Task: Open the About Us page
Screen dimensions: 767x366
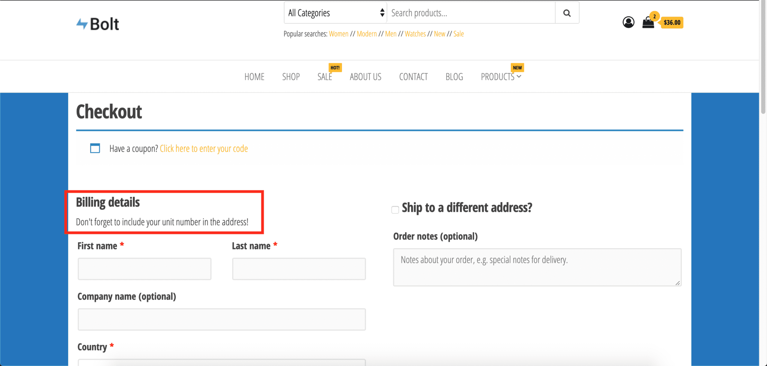Action: point(366,77)
